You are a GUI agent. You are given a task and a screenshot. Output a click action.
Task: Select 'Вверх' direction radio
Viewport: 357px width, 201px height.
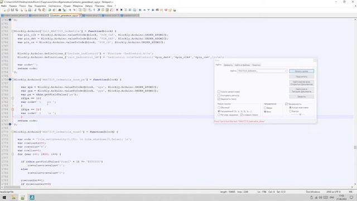(x=265, y=108)
